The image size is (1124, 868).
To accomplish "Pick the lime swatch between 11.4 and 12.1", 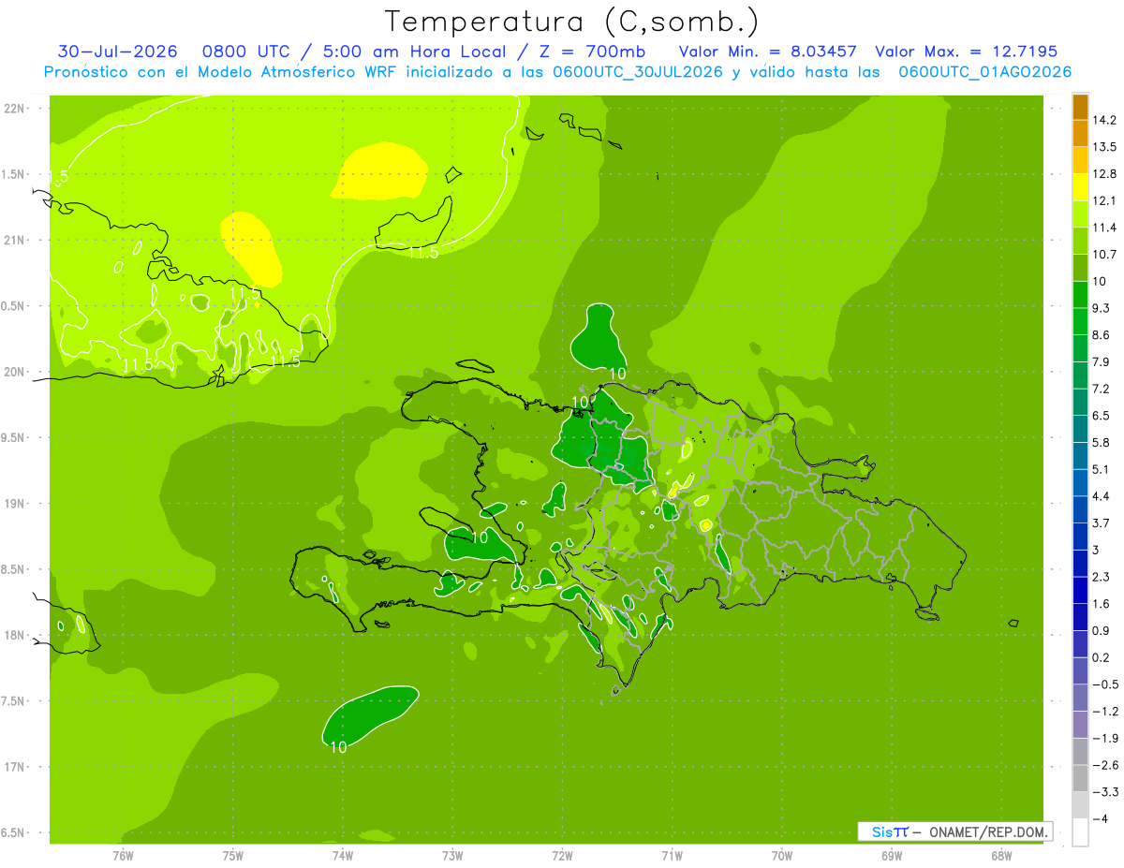I will (1080, 214).
